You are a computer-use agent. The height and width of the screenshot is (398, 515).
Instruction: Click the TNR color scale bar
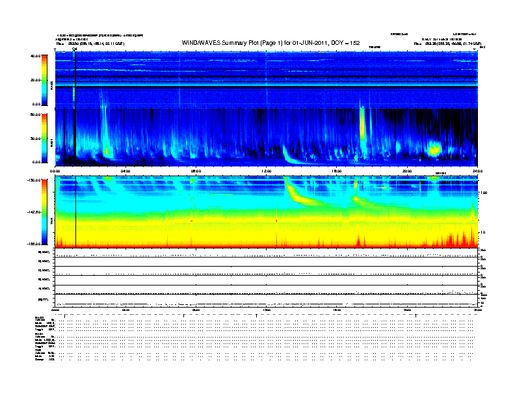click(44, 212)
